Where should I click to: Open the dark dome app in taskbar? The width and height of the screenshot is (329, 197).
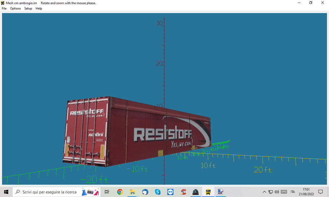[x=195, y=192]
